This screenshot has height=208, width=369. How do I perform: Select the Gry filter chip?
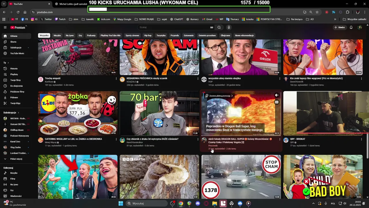click(80, 36)
